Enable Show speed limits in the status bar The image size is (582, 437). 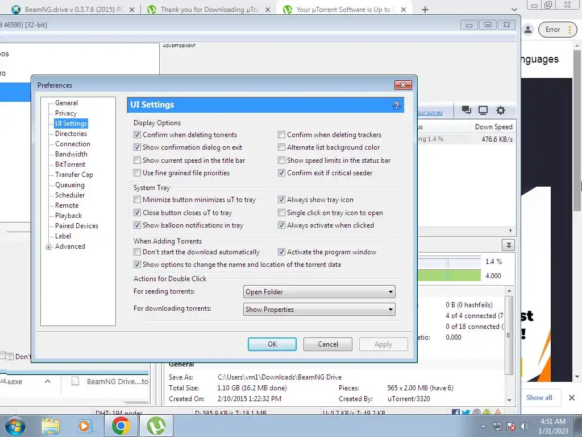point(281,160)
